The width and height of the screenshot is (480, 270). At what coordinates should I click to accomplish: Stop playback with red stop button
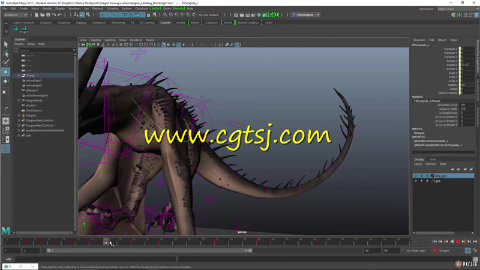tap(458, 242)
